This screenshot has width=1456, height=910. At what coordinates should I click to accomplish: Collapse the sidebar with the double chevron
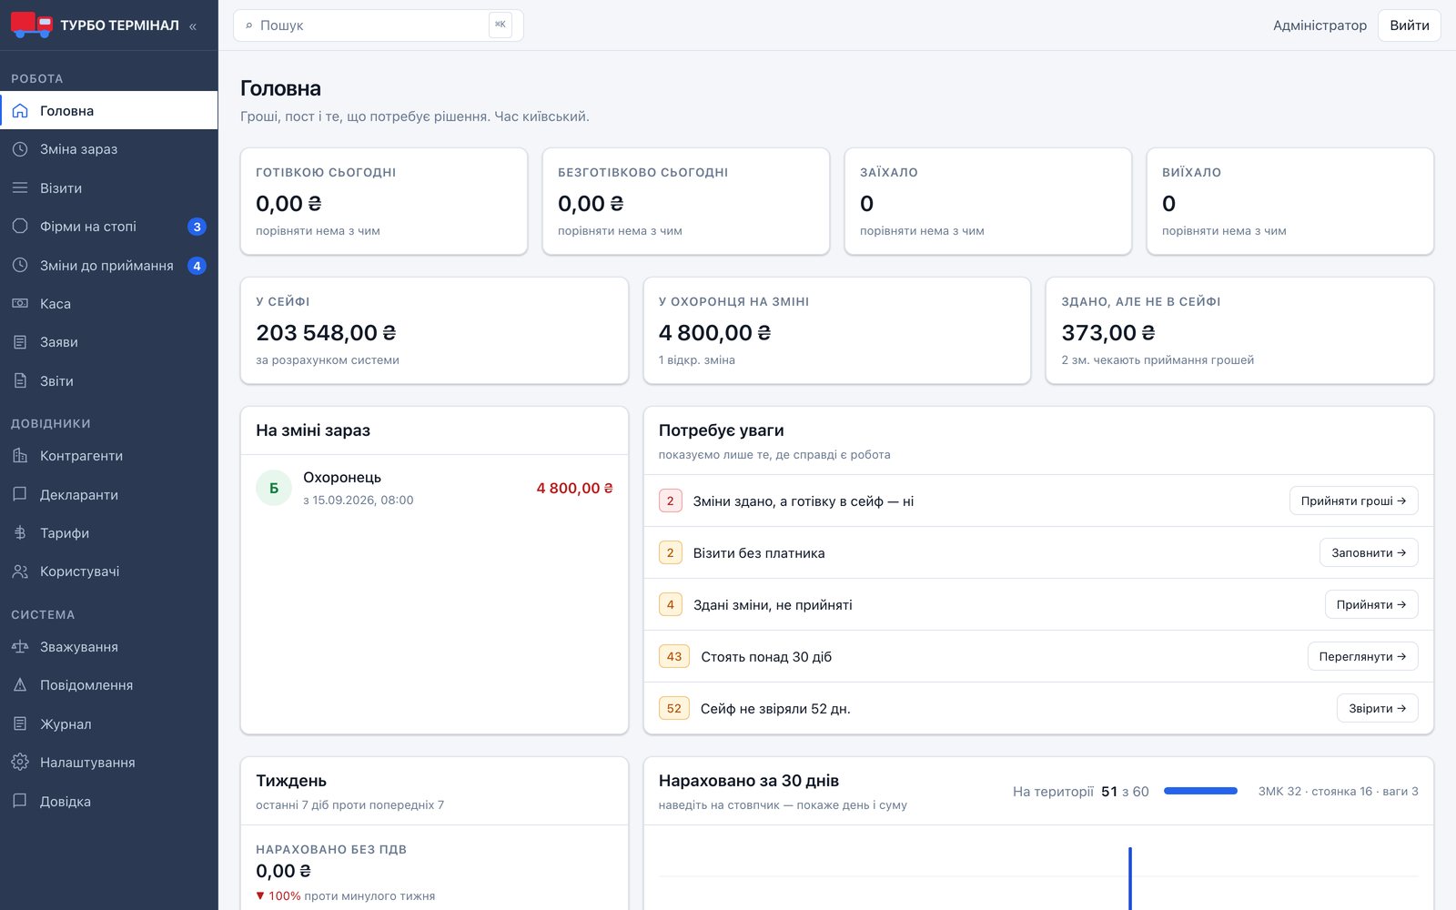click(192, 26)
